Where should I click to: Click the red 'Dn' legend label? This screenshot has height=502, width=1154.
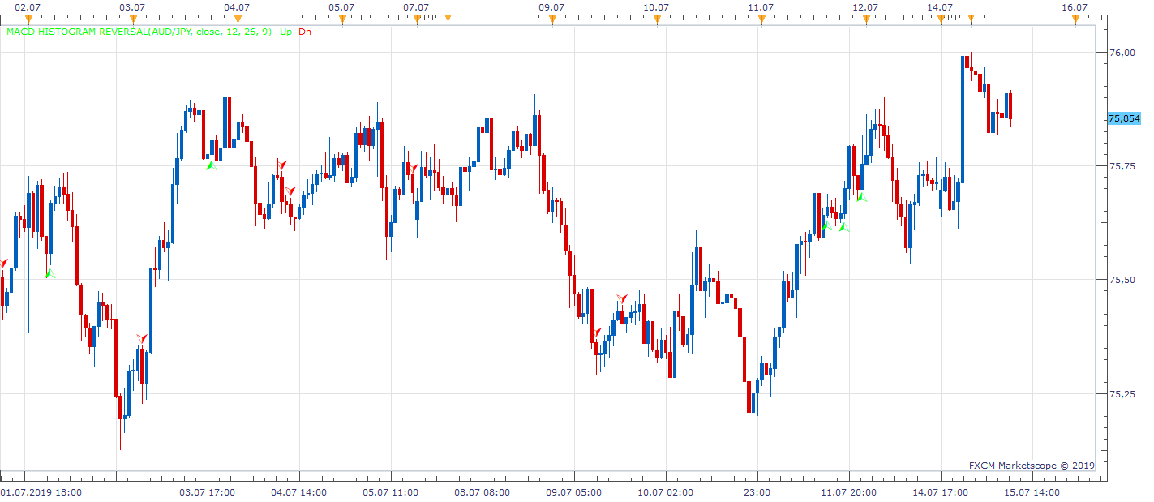[x=305, y=32]
